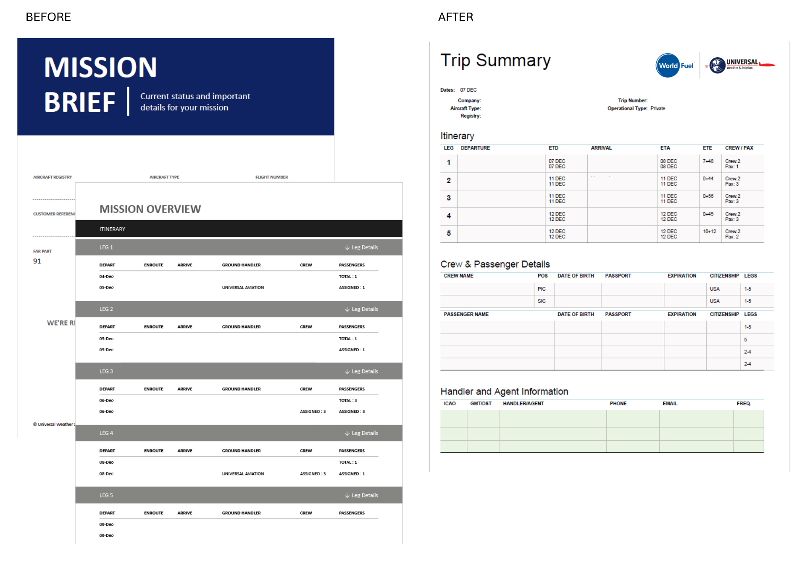Click the 10+12 ETE value
The height and width of the screenshot is (570, 810).
(x=709, y=231)
